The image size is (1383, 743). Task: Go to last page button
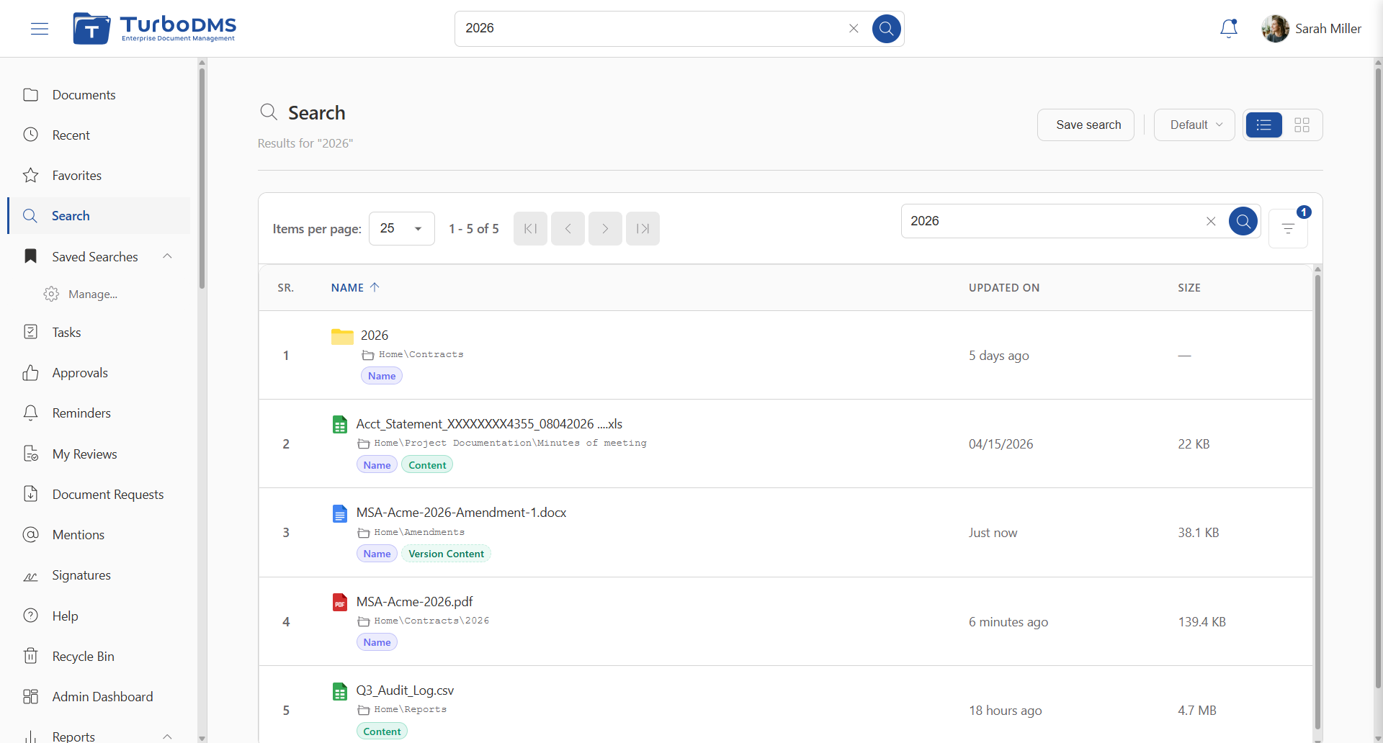(x=643, y=229)
